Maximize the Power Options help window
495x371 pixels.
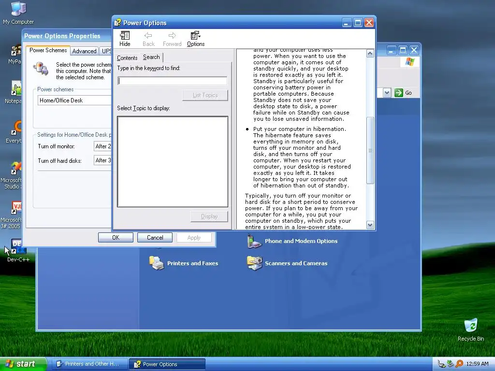click(x=358, y=23)
